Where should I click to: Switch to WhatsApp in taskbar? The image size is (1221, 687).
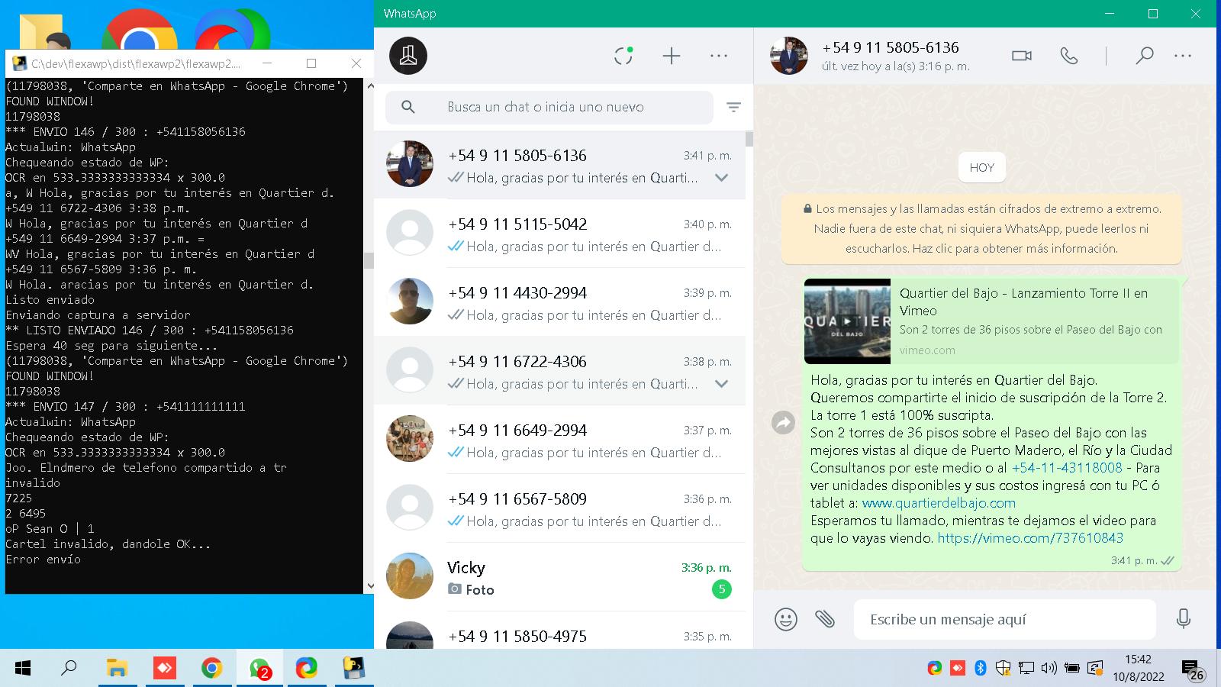(259, 669)
